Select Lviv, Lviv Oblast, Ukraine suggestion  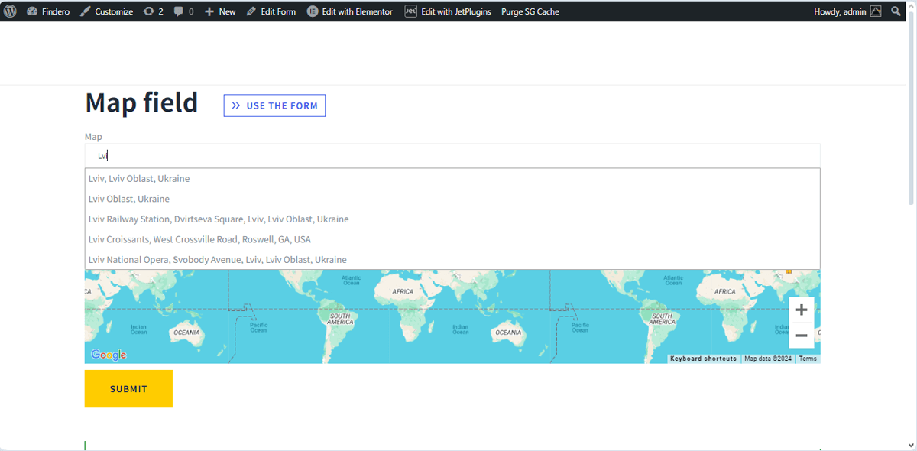click(x=139, y=179)
